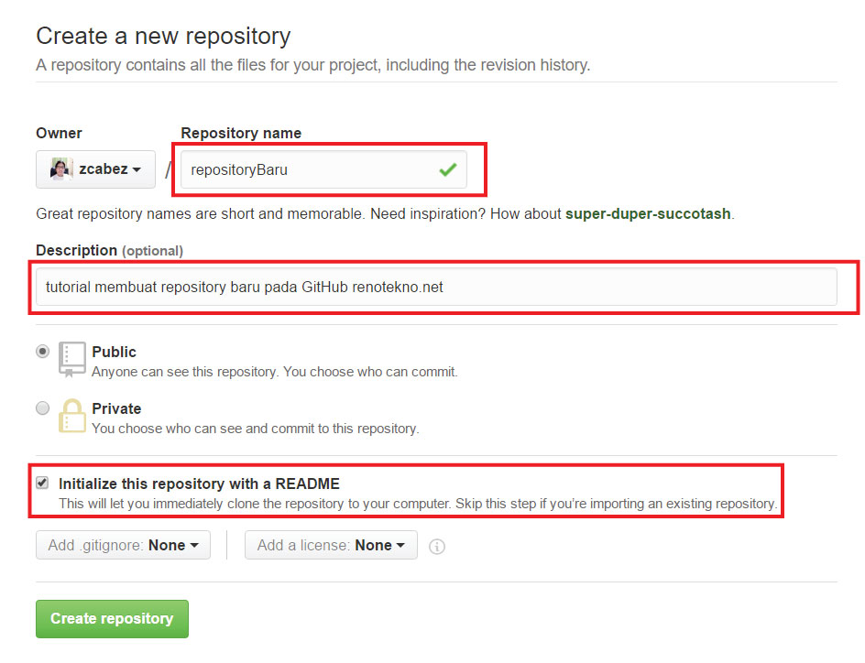Image resolution: width=865 pixels, height=663 pixels.
Task: Click the green checkmark in repository name field
Action: click(x=447, y=169)
